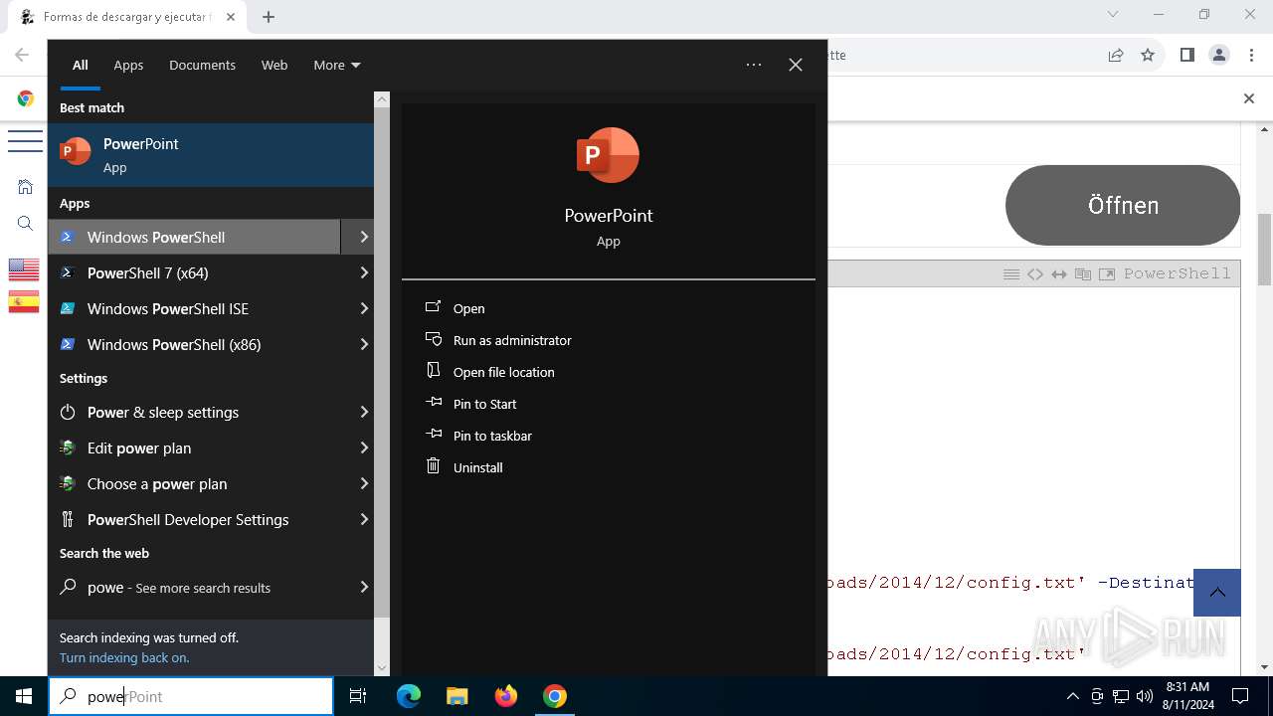Search the web for powe
1273x716 pixels.
(x=195, y=587)
